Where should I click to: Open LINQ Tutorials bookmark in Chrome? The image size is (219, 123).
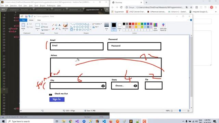[x=136, y=12]
